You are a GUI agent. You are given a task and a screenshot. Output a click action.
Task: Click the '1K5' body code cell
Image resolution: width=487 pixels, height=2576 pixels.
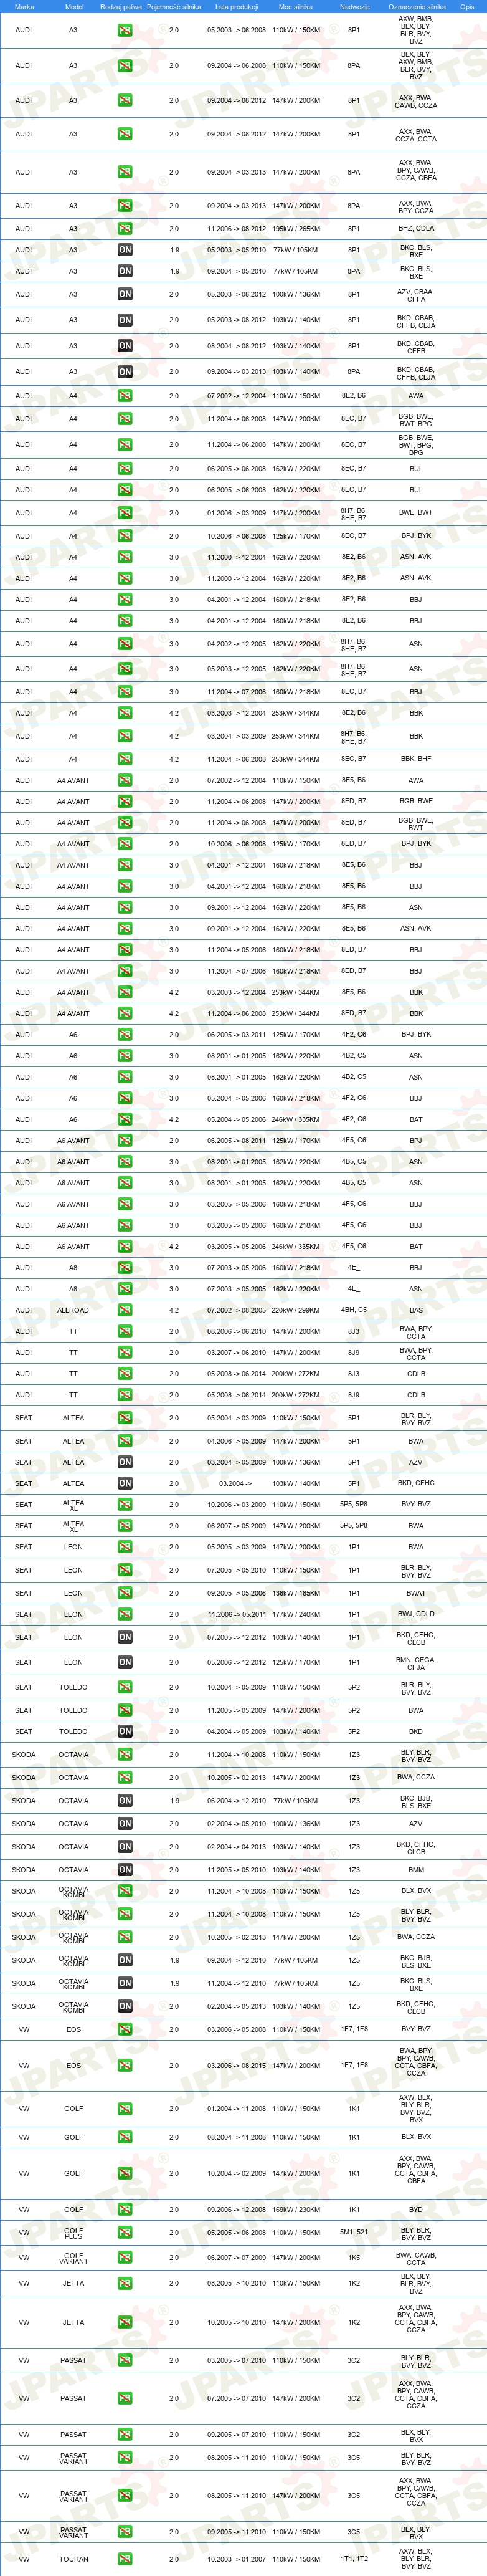click(x=354, y=2257)
